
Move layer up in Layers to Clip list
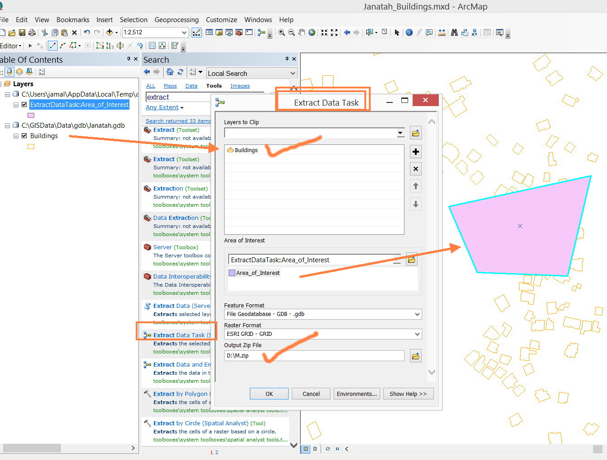[x=416, y=186]
